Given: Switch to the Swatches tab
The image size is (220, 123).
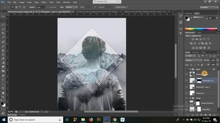Looking at the screenshot, I should tap(189, 13).
